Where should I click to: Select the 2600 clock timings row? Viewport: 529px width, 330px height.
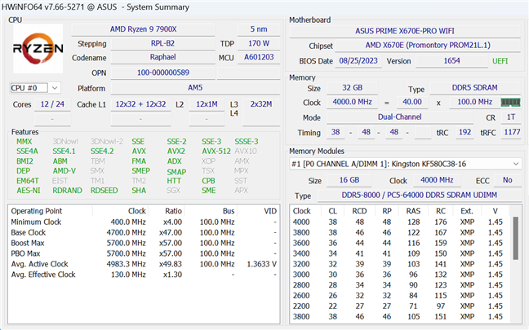pyautogui.click(x=401, y=296)
